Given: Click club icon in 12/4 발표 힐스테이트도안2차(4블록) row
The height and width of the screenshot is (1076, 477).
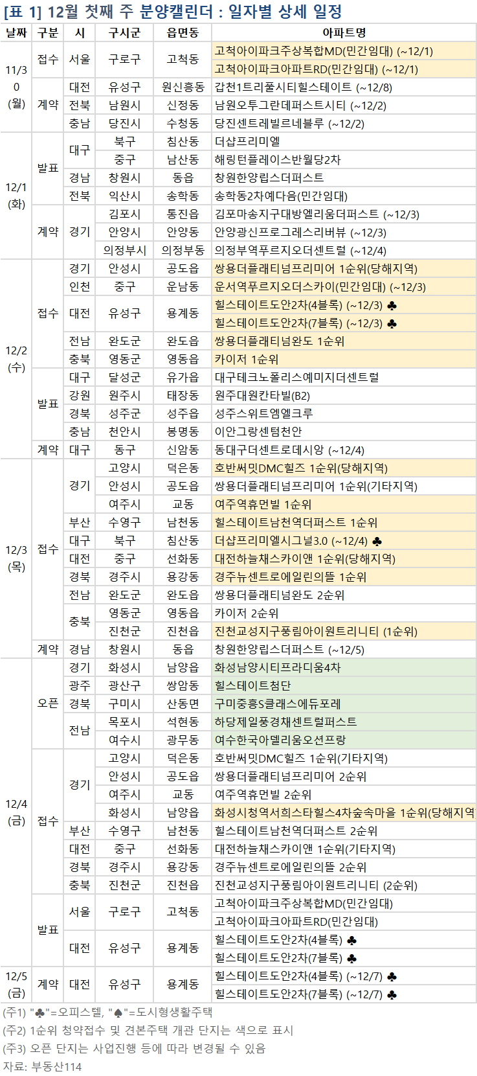Looking at the screenshot, I should [351, 940].
